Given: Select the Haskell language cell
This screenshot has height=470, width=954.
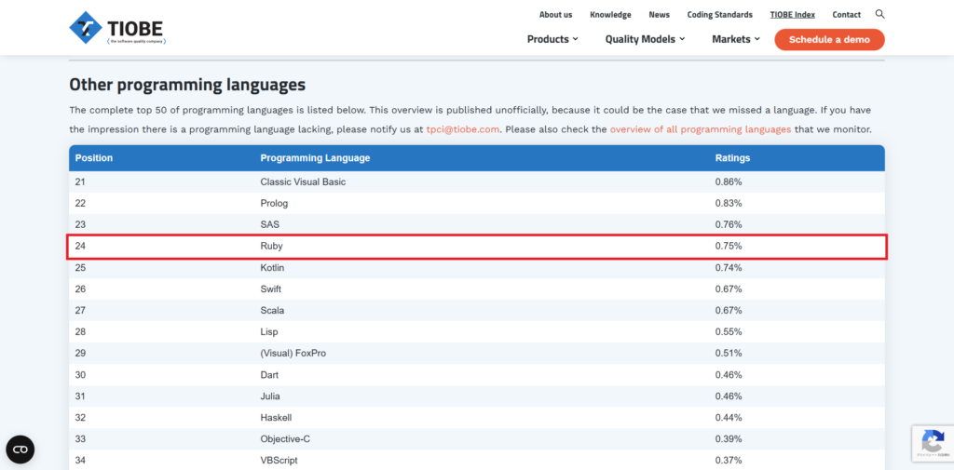Looking at the screenshot, I should 275,418.
